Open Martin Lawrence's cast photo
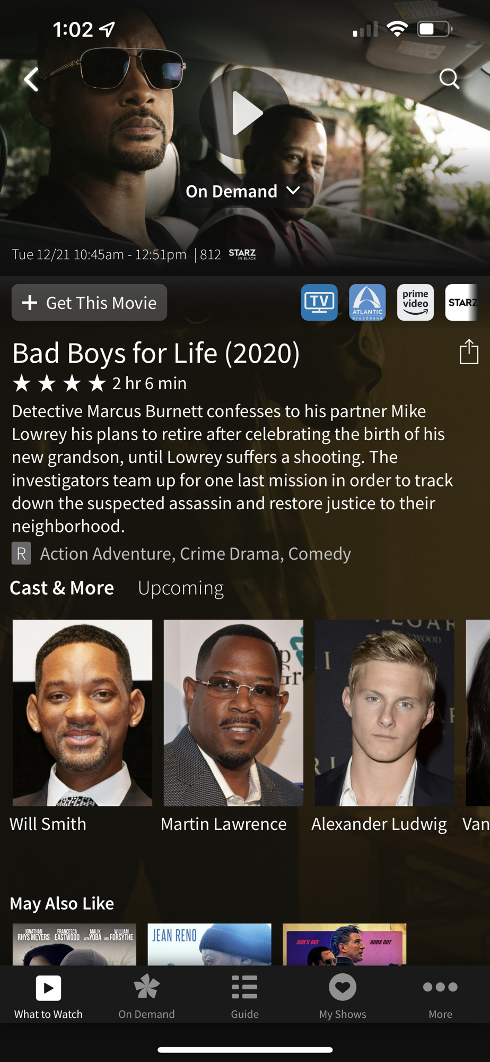This screenshot has width=490, height=1062. point(233,713)
